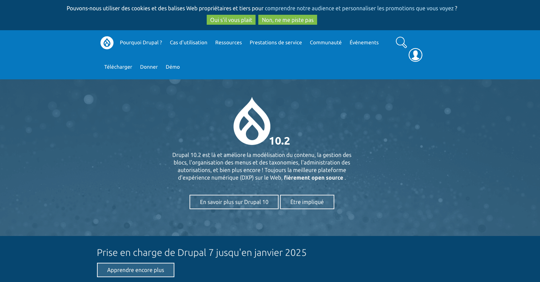Go to the Télécharger page
The width and height of the screenshot is (540, 282).
[118, 67]
